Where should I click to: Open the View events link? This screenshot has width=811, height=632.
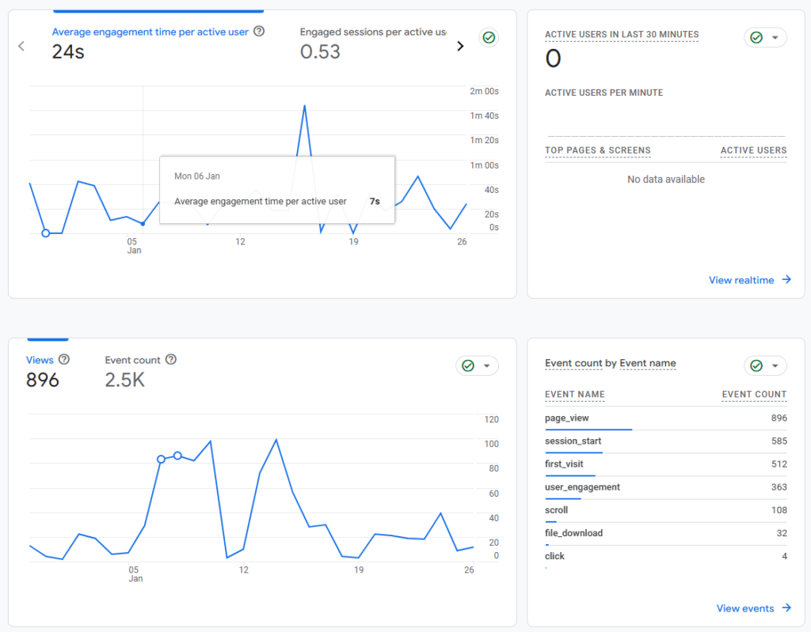coord(745,608)
